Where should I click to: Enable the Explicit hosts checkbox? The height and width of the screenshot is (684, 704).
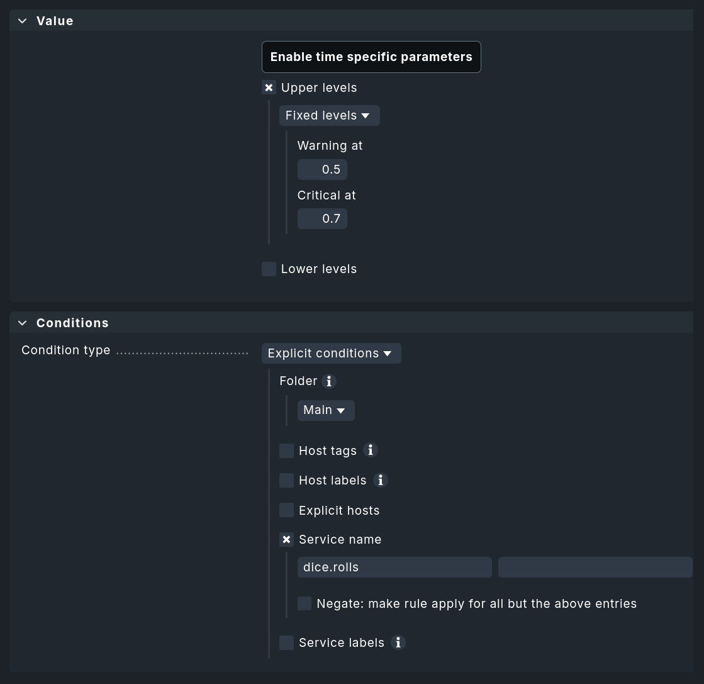tap(287, 510)
